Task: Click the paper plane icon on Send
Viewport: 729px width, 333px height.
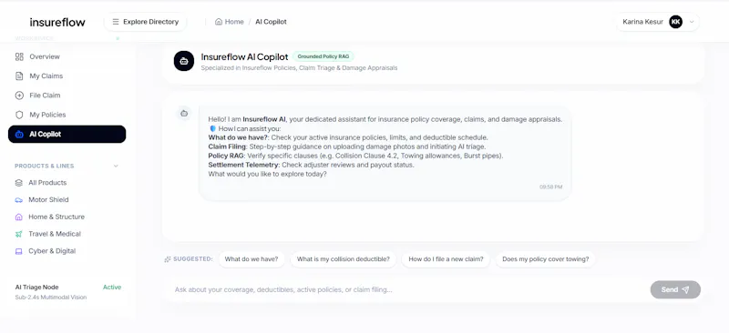Action: click(685, 290)
